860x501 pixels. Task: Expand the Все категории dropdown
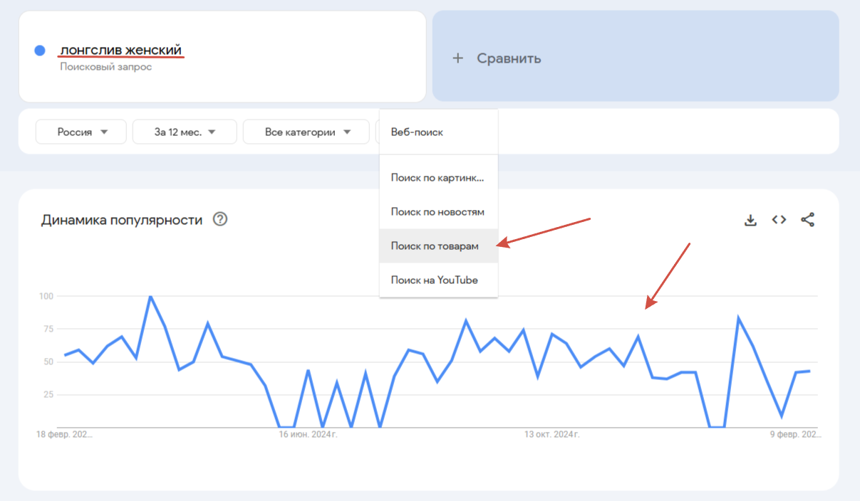[x=307, y=132]
